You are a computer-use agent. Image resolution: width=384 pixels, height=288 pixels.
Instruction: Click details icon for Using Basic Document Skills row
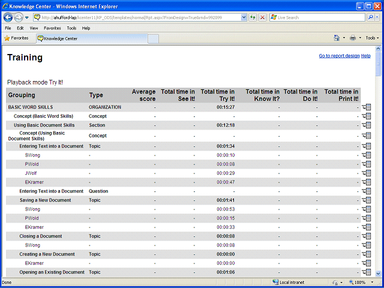pos(367,125)
